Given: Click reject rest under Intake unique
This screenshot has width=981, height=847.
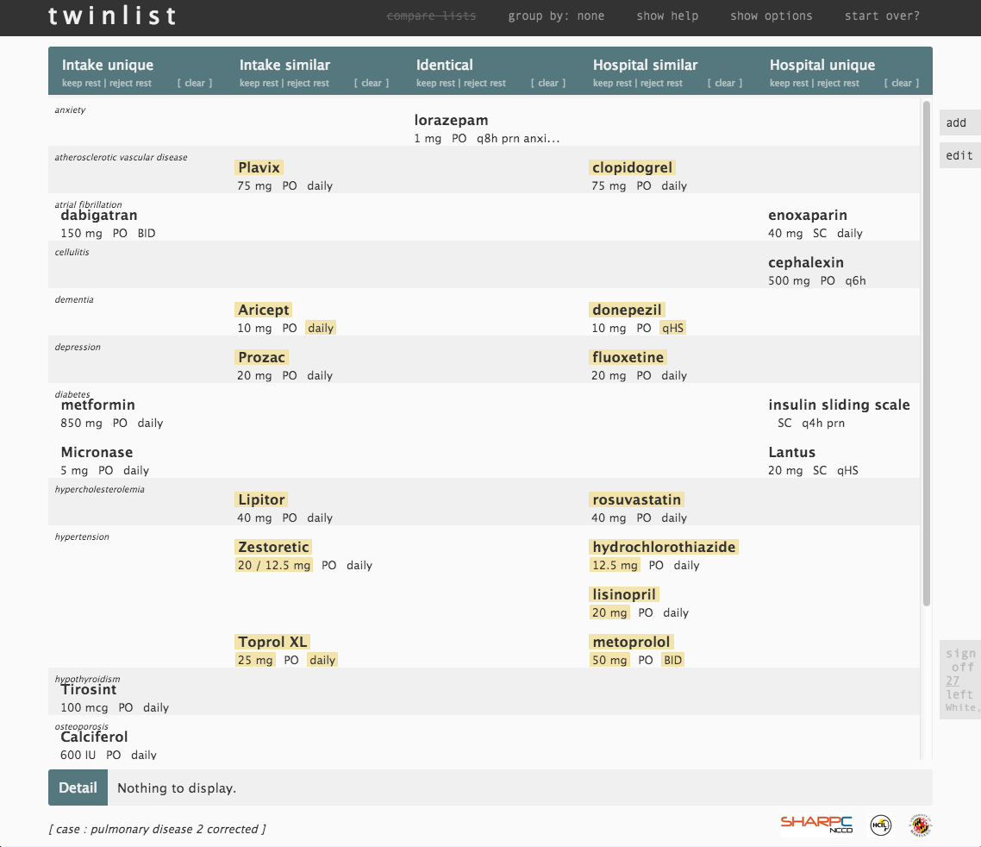Looking at the screenshot, I should point(130,84).
